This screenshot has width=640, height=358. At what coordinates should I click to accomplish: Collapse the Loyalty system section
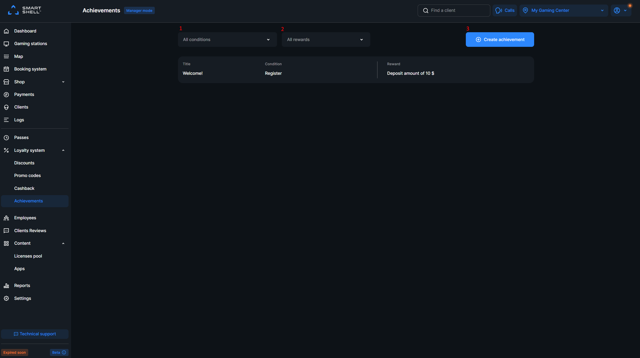(x=63, y=150)
